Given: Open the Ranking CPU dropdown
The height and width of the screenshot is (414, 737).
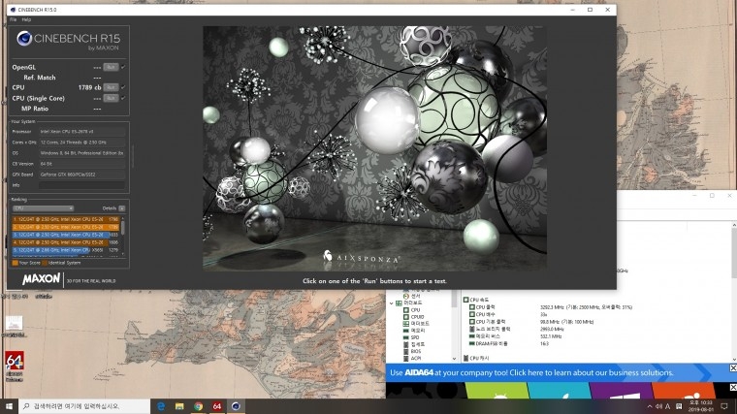Looking at the screenshot, I should coord(44,208).
